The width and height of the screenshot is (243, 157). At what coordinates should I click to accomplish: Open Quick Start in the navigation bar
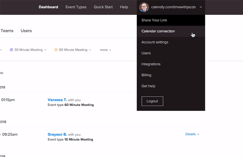point(103,7)
